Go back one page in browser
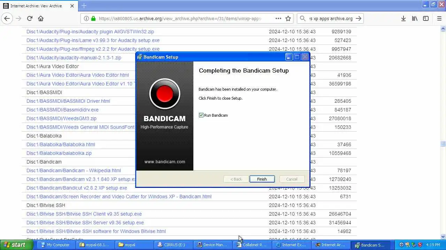The width and height of the screenshot is (446, 250). pos(7,18)
